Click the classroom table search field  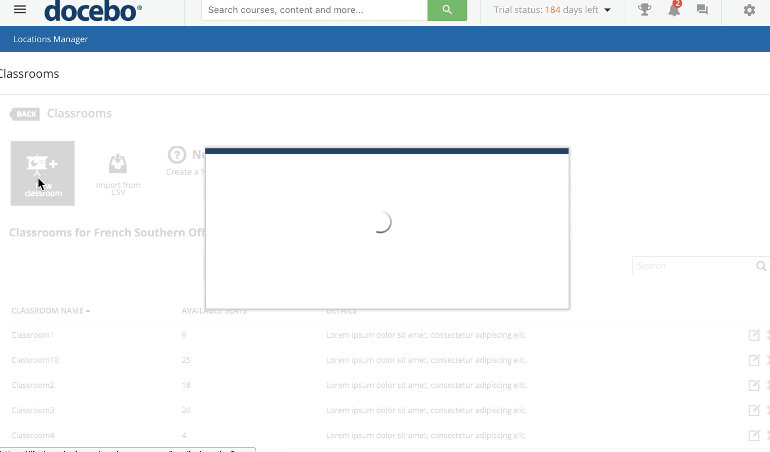(693, 266)
